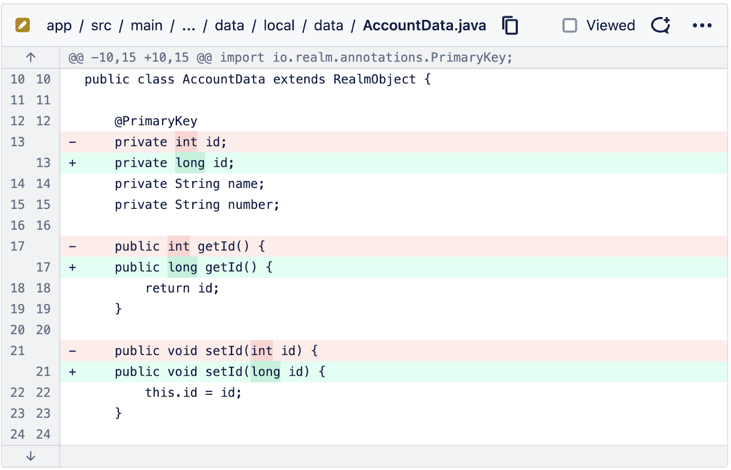Click the modified file pencil icon
Image resolution: width=731 pixels, height=470 pixels.
(23, 26)
